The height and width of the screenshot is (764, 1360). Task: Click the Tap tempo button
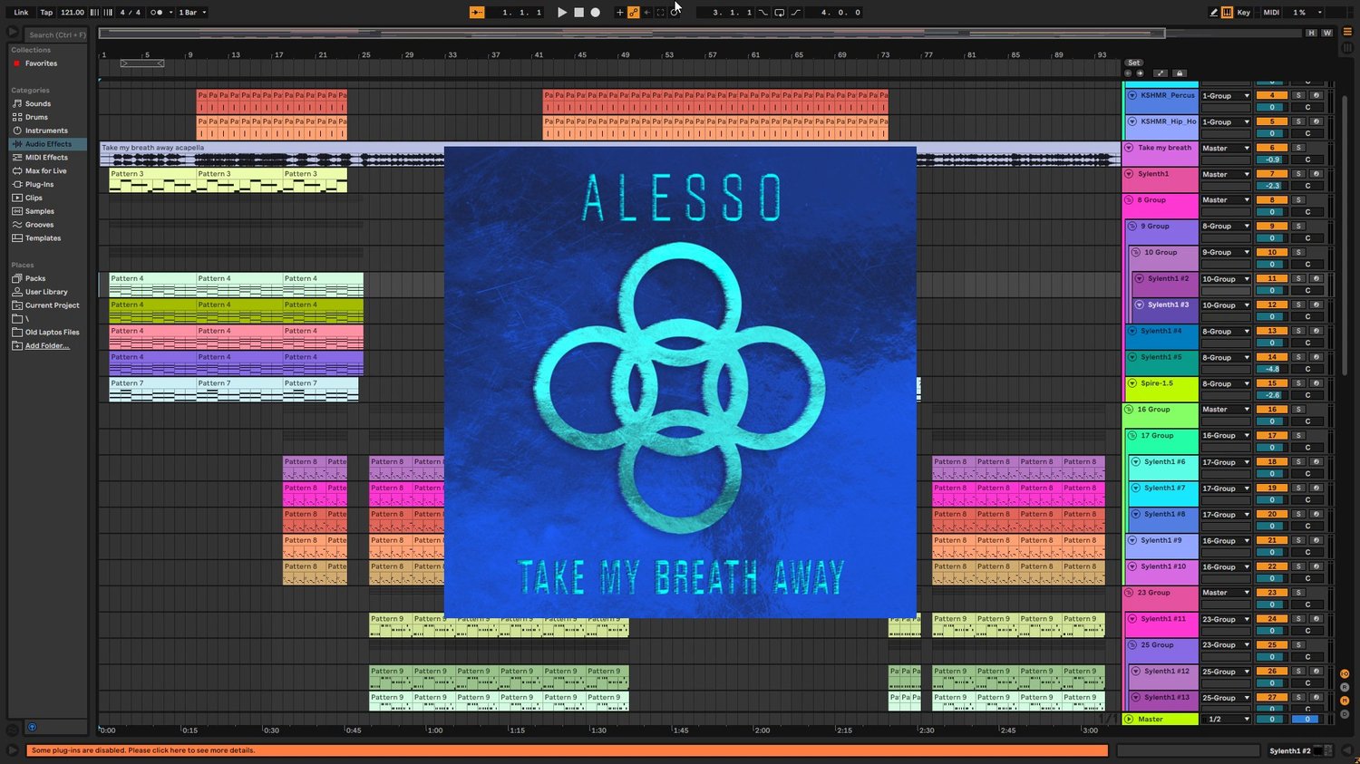tap(46, 13)
